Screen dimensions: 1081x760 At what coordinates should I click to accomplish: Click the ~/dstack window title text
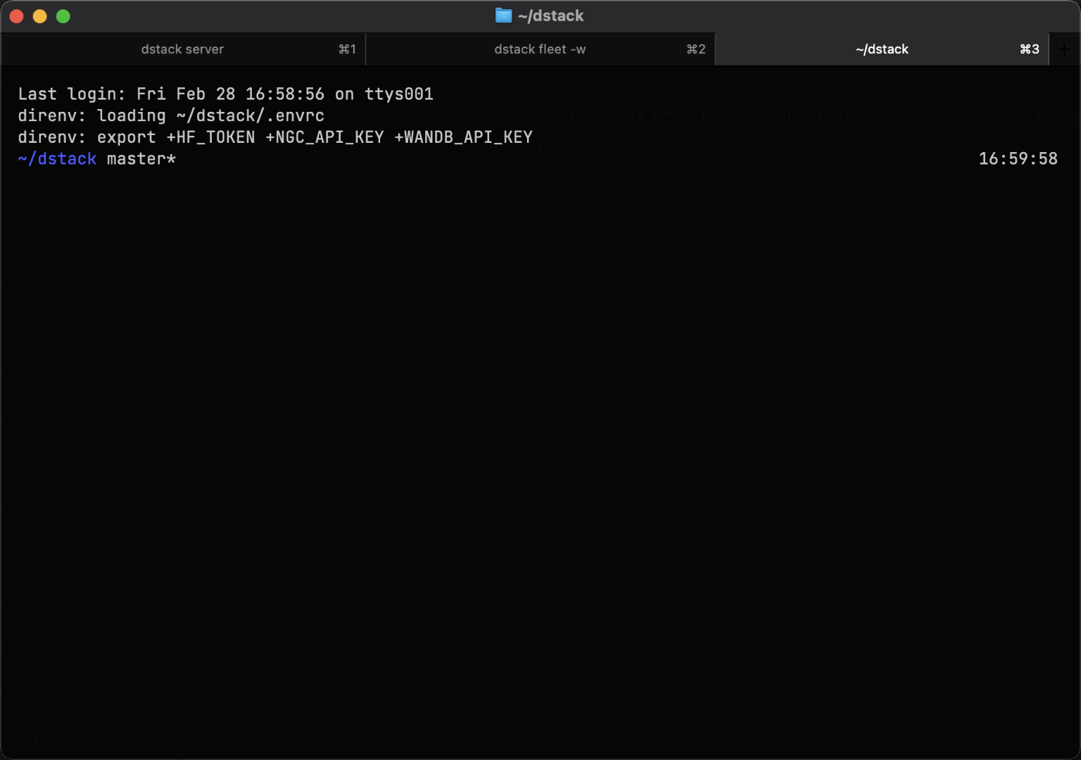point(550,15)
